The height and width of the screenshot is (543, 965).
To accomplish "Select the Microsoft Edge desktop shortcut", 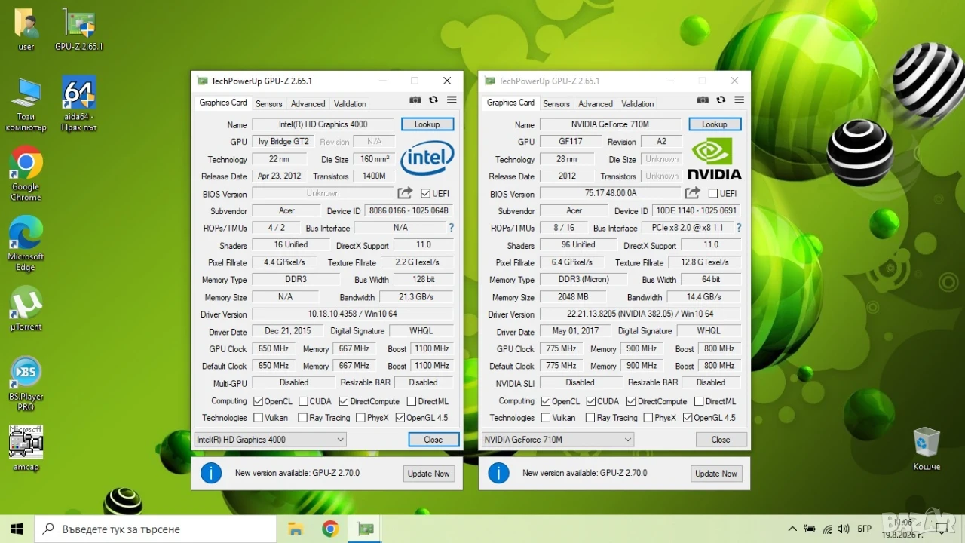I will [x=26, y=244].
